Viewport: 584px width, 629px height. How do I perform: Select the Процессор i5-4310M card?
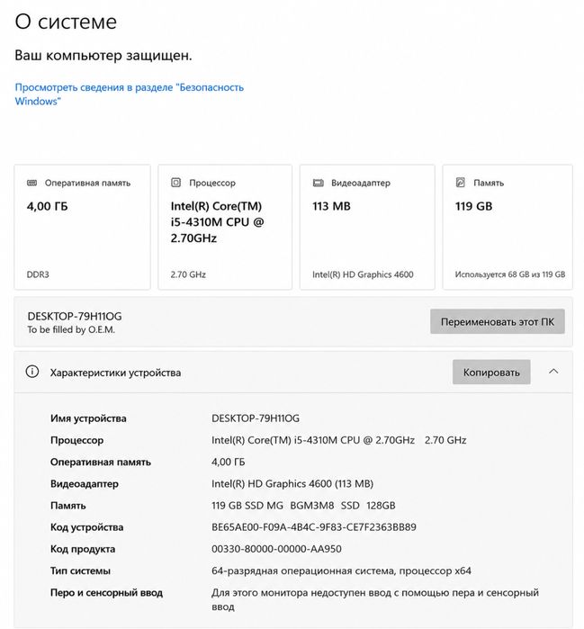[225, 227]
